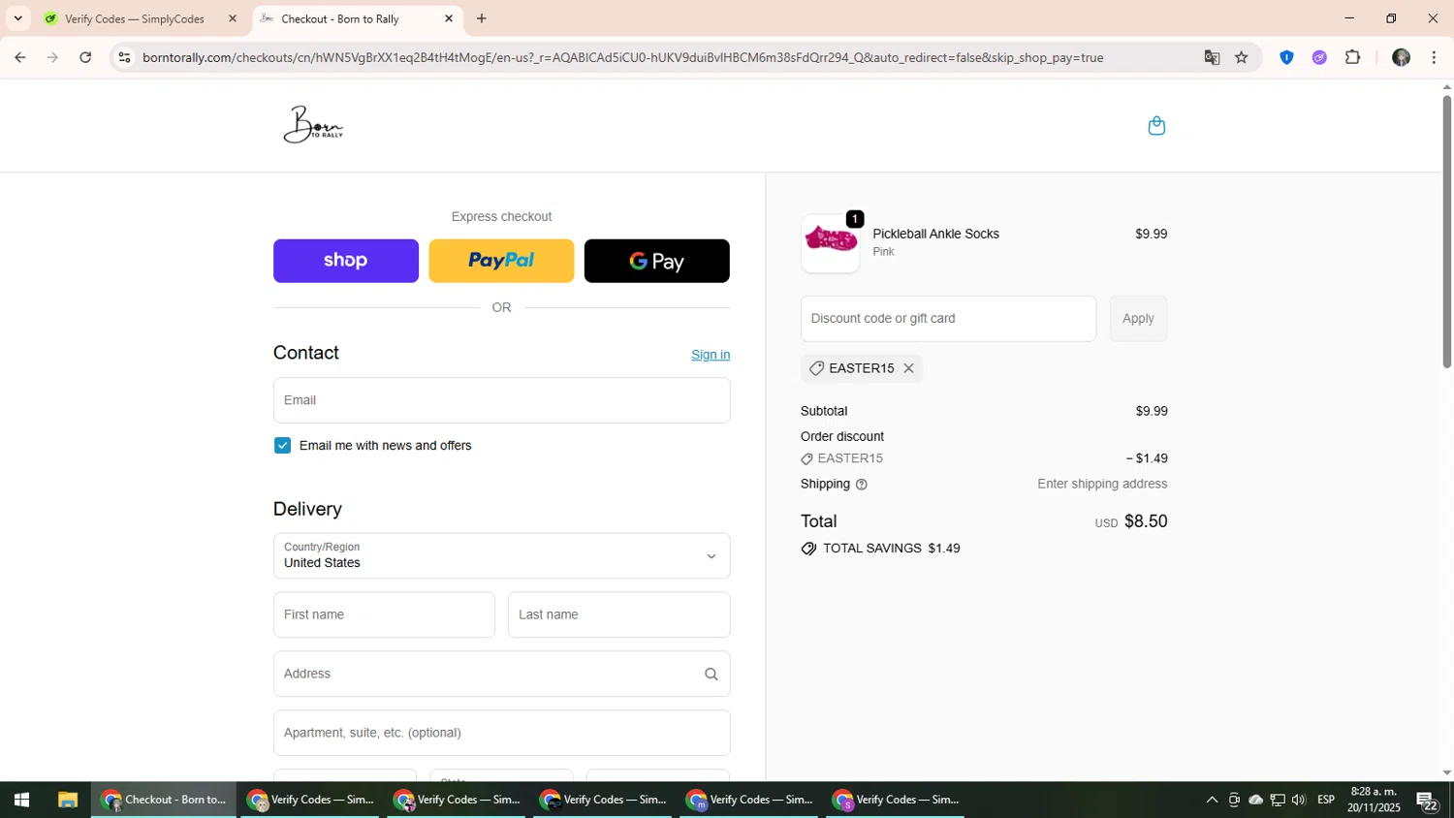Close the Verify Codes — SimplyCodes tab
The image size is (1454, 818).
[x=233, y=18]
